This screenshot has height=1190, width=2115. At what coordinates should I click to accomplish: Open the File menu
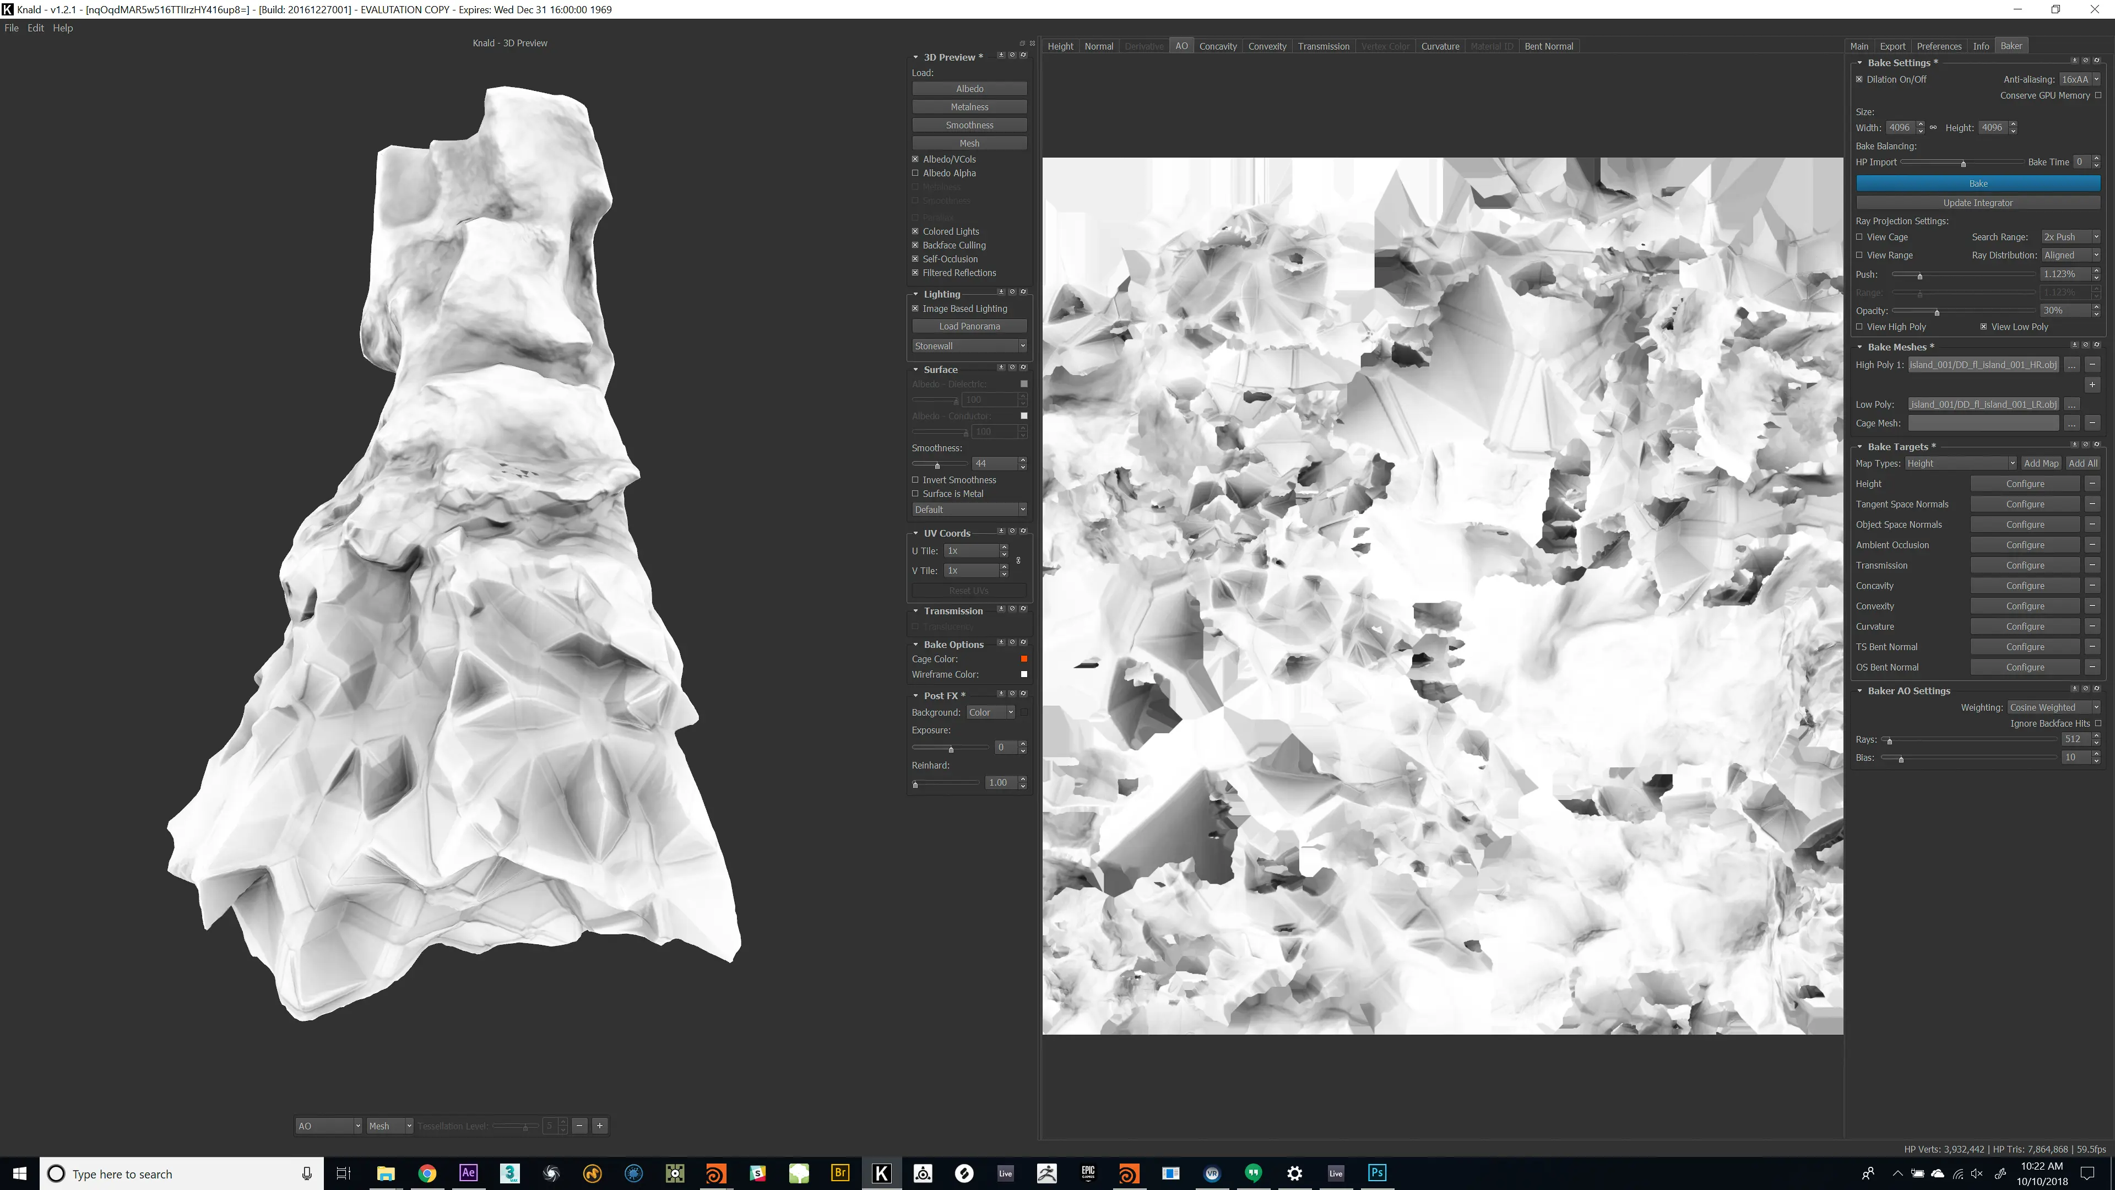pyautogui.click(x=12, y=28)
